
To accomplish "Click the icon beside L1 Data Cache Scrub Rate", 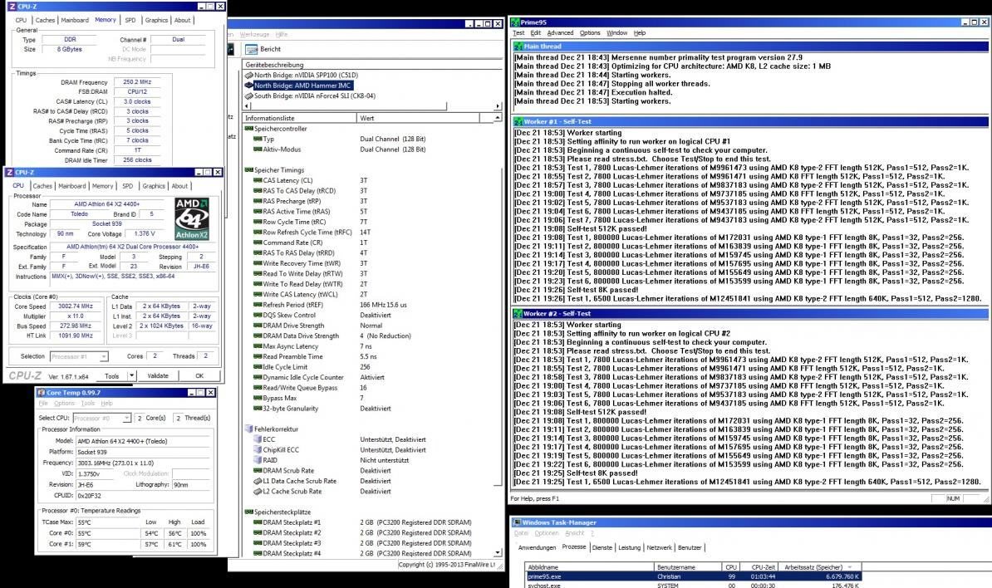I will pos(258,481).
